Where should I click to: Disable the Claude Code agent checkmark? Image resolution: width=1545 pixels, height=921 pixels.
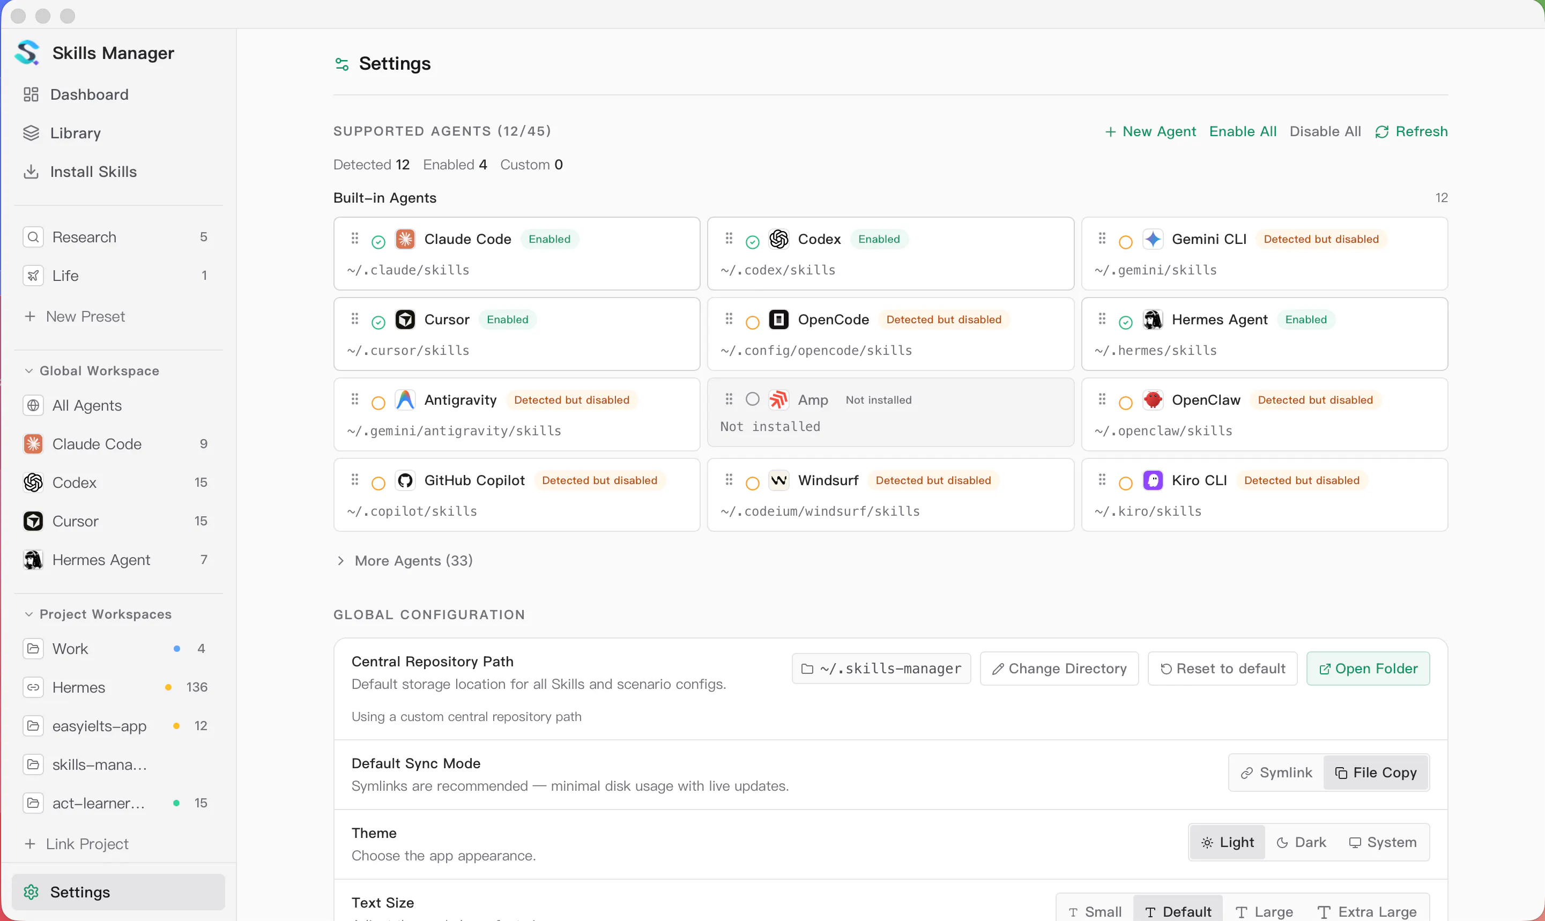pyautogui.click(x=378, y=242)
